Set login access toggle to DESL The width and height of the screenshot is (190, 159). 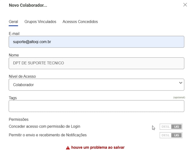[165, 127]
